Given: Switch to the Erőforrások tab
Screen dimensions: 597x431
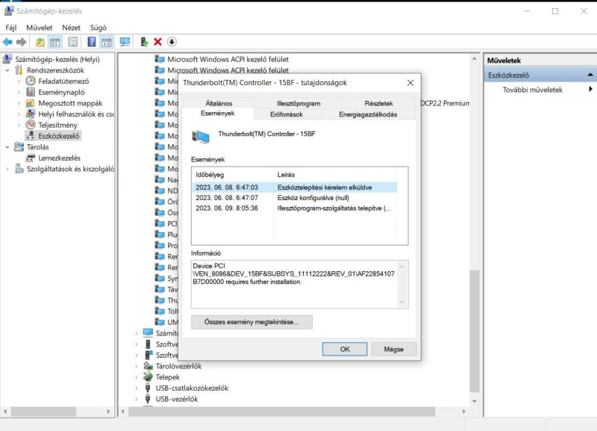Looking at the screenshot, I should (287, 114).
